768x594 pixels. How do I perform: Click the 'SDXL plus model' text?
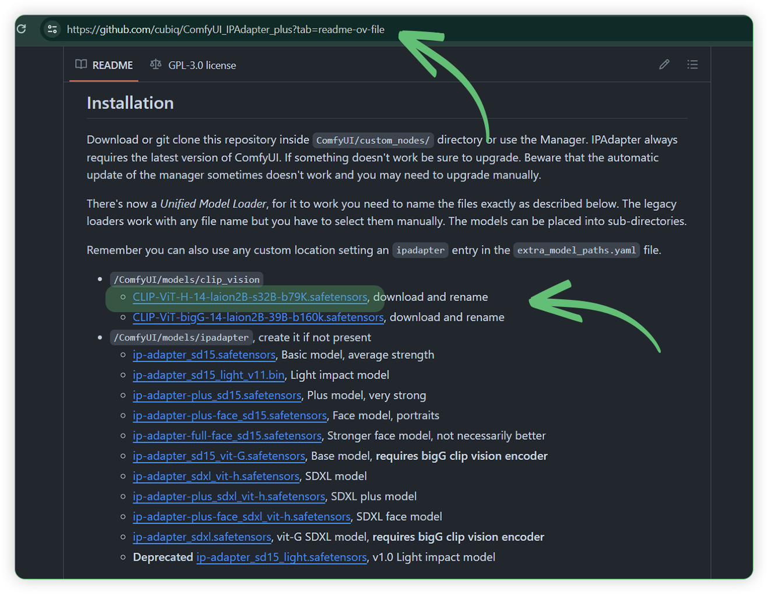click(x=374, y=497)
